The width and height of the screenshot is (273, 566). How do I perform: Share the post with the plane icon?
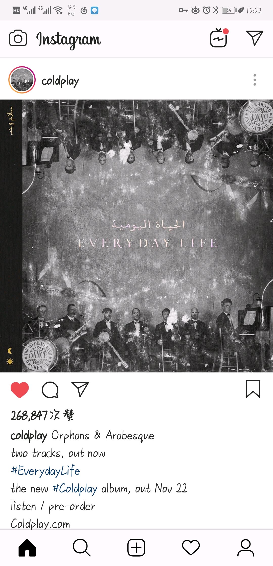tap(80, 389)
